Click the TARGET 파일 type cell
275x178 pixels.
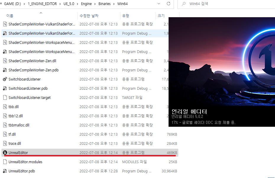point(132,97)
